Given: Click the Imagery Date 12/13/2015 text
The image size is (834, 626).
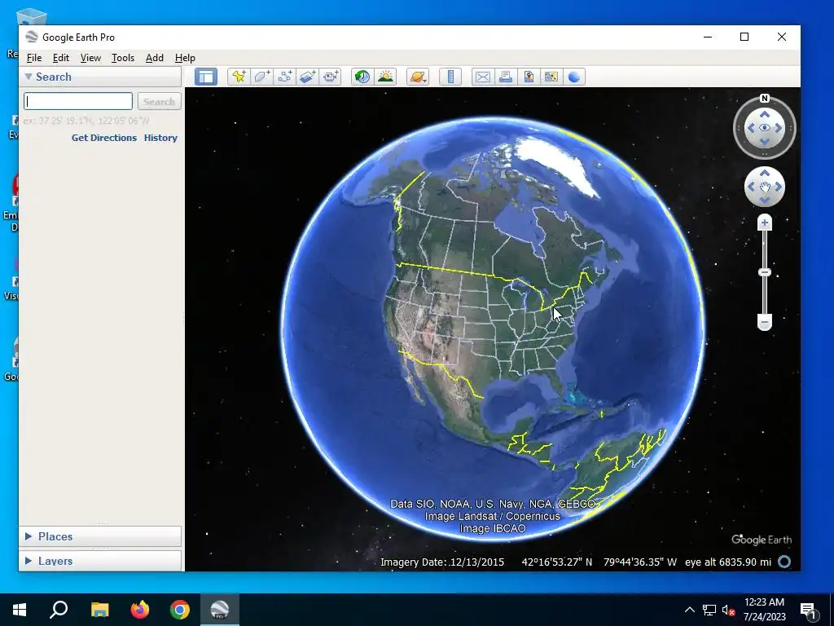Looking at the screenshot, I should click(442, 562).
